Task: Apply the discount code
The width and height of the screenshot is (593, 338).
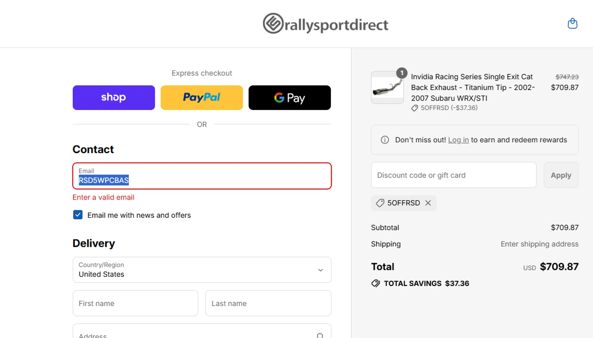Action: [x=561, y=175]
